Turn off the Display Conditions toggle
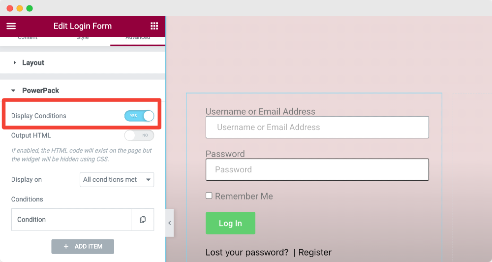Screen dimensions: 492x262 pyautogui.click(x=139, y=116)
